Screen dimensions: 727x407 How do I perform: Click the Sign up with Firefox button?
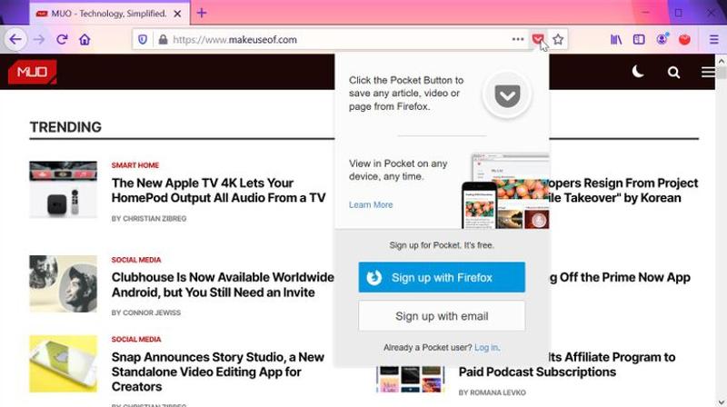click(442, 278)
